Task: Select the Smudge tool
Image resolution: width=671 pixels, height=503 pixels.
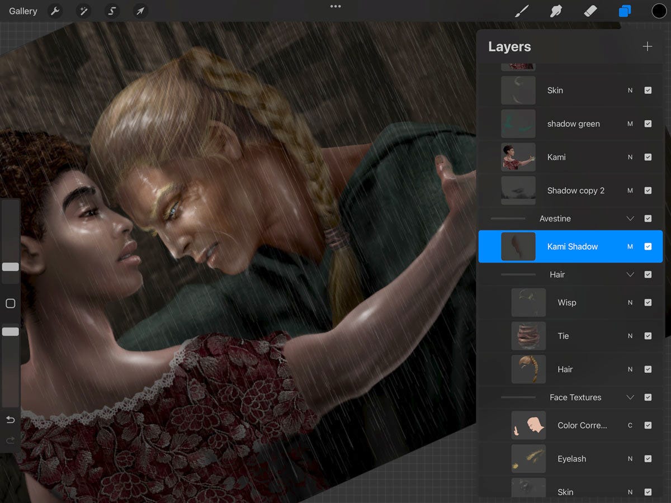Action: [x=556, y=11]
